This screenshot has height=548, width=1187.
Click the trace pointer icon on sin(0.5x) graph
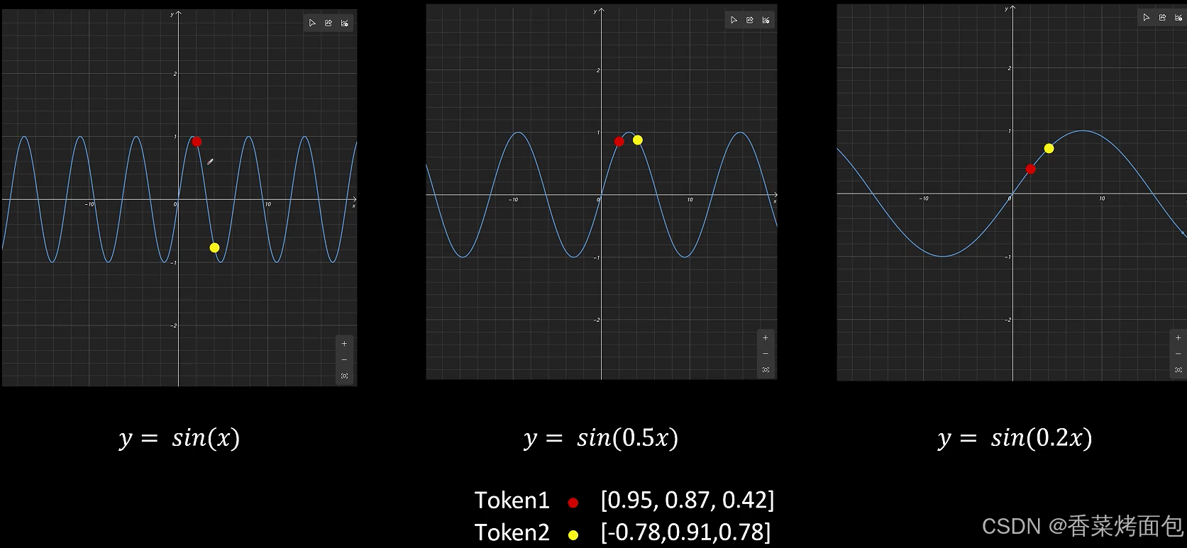[x=734, y=21]
